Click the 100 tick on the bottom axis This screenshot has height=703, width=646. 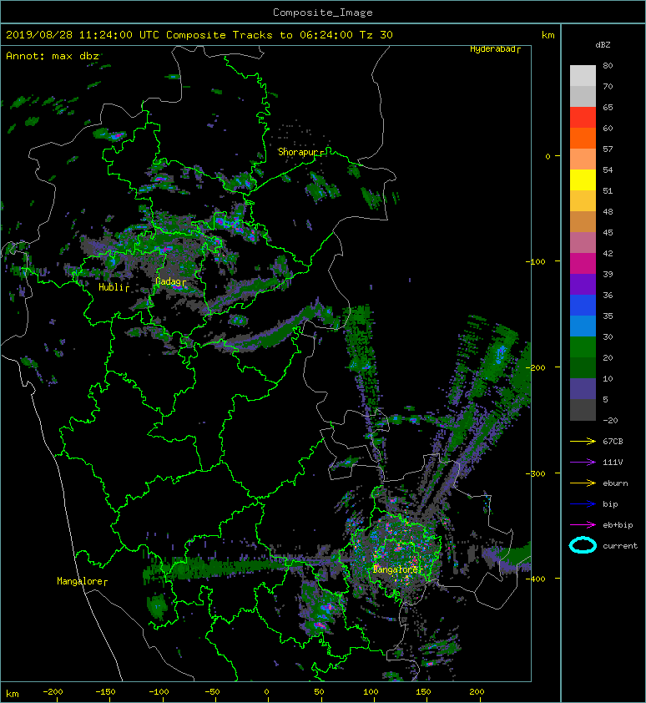[371, 692]
